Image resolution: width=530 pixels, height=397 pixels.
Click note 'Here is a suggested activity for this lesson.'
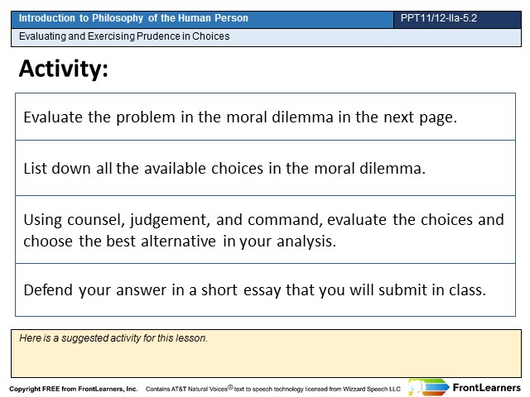113,338
